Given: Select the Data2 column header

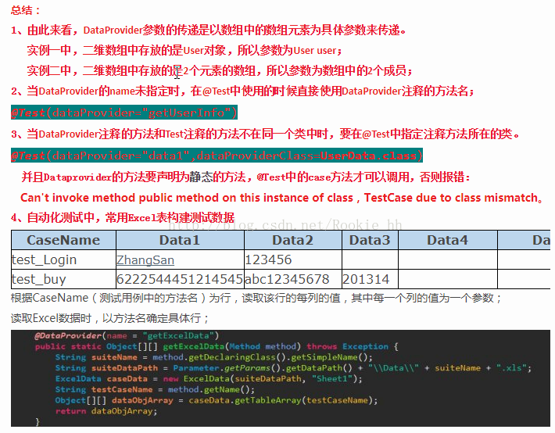Looking at the screenshot, I should [292, 240].
